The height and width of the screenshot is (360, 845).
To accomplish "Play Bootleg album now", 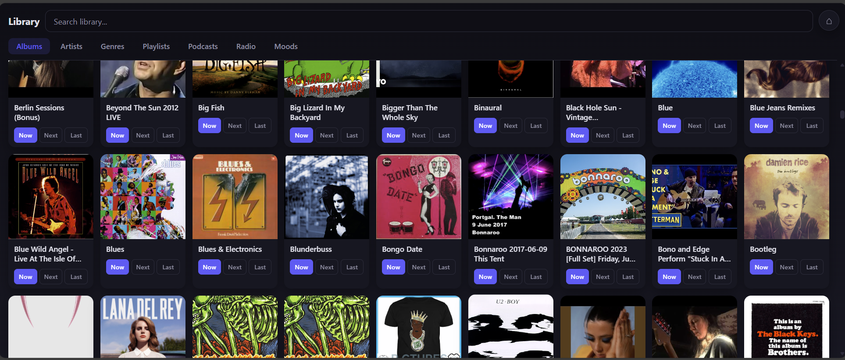I will click(x=761, y=267).
